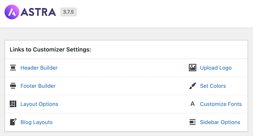Click the Upload Logo image icon

pos(192,68)
